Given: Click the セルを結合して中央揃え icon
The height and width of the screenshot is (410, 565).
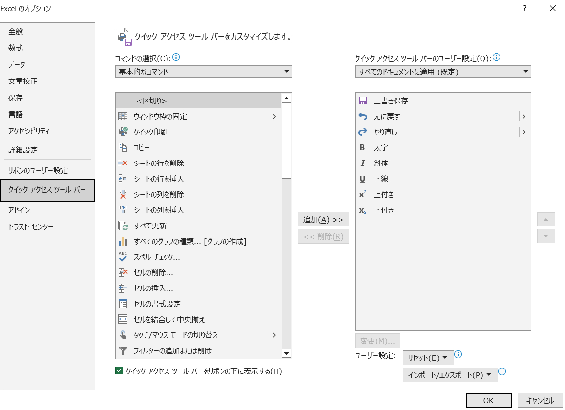Looking at the screenshot, I should (x=123, y=319).
